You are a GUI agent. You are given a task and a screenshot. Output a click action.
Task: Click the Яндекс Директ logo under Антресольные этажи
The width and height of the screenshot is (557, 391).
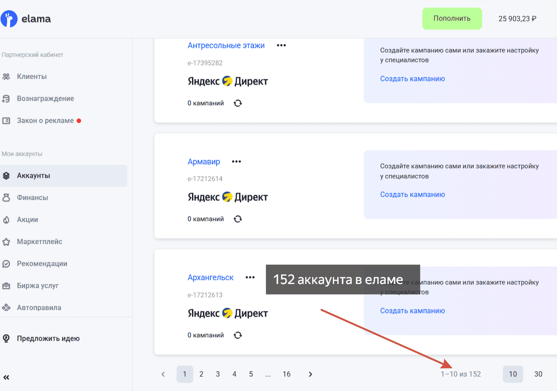pyautogui.click(x=228, y=81)
